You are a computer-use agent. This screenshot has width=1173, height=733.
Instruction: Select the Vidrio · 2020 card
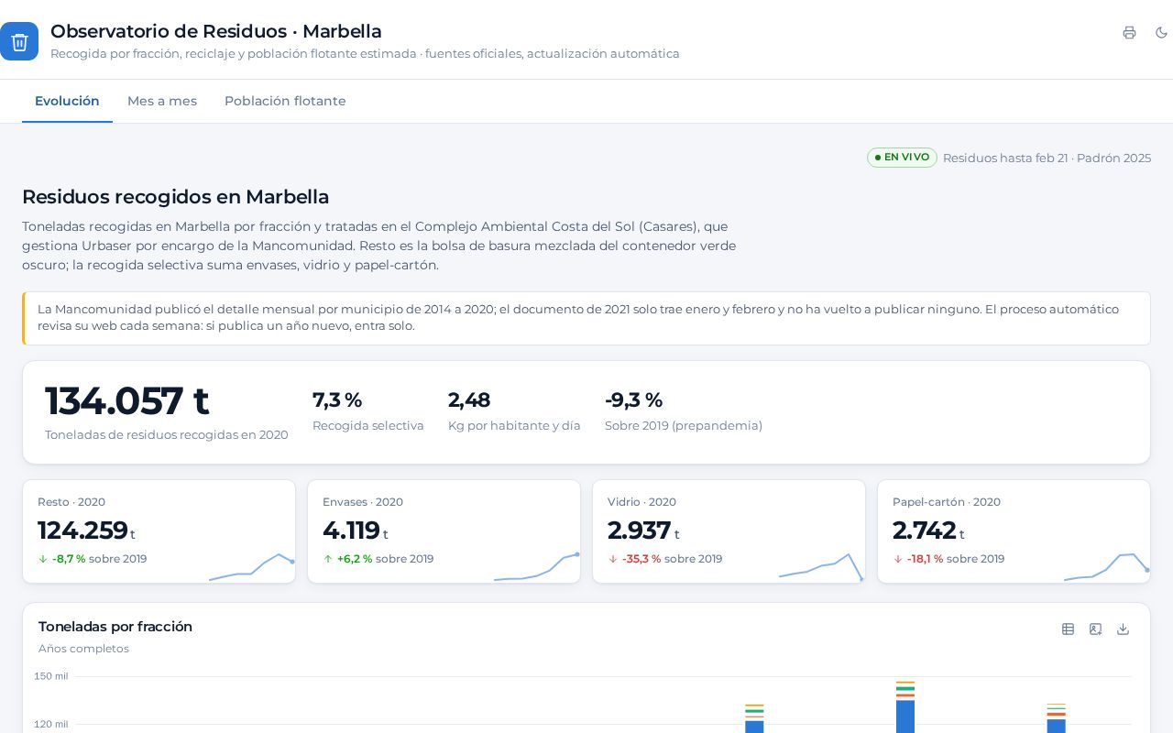click(x=729, y=531)
